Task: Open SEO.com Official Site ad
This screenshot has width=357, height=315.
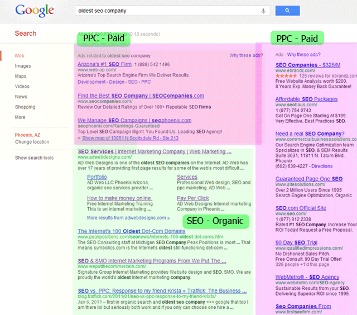Action: click(x=301, y=208)
